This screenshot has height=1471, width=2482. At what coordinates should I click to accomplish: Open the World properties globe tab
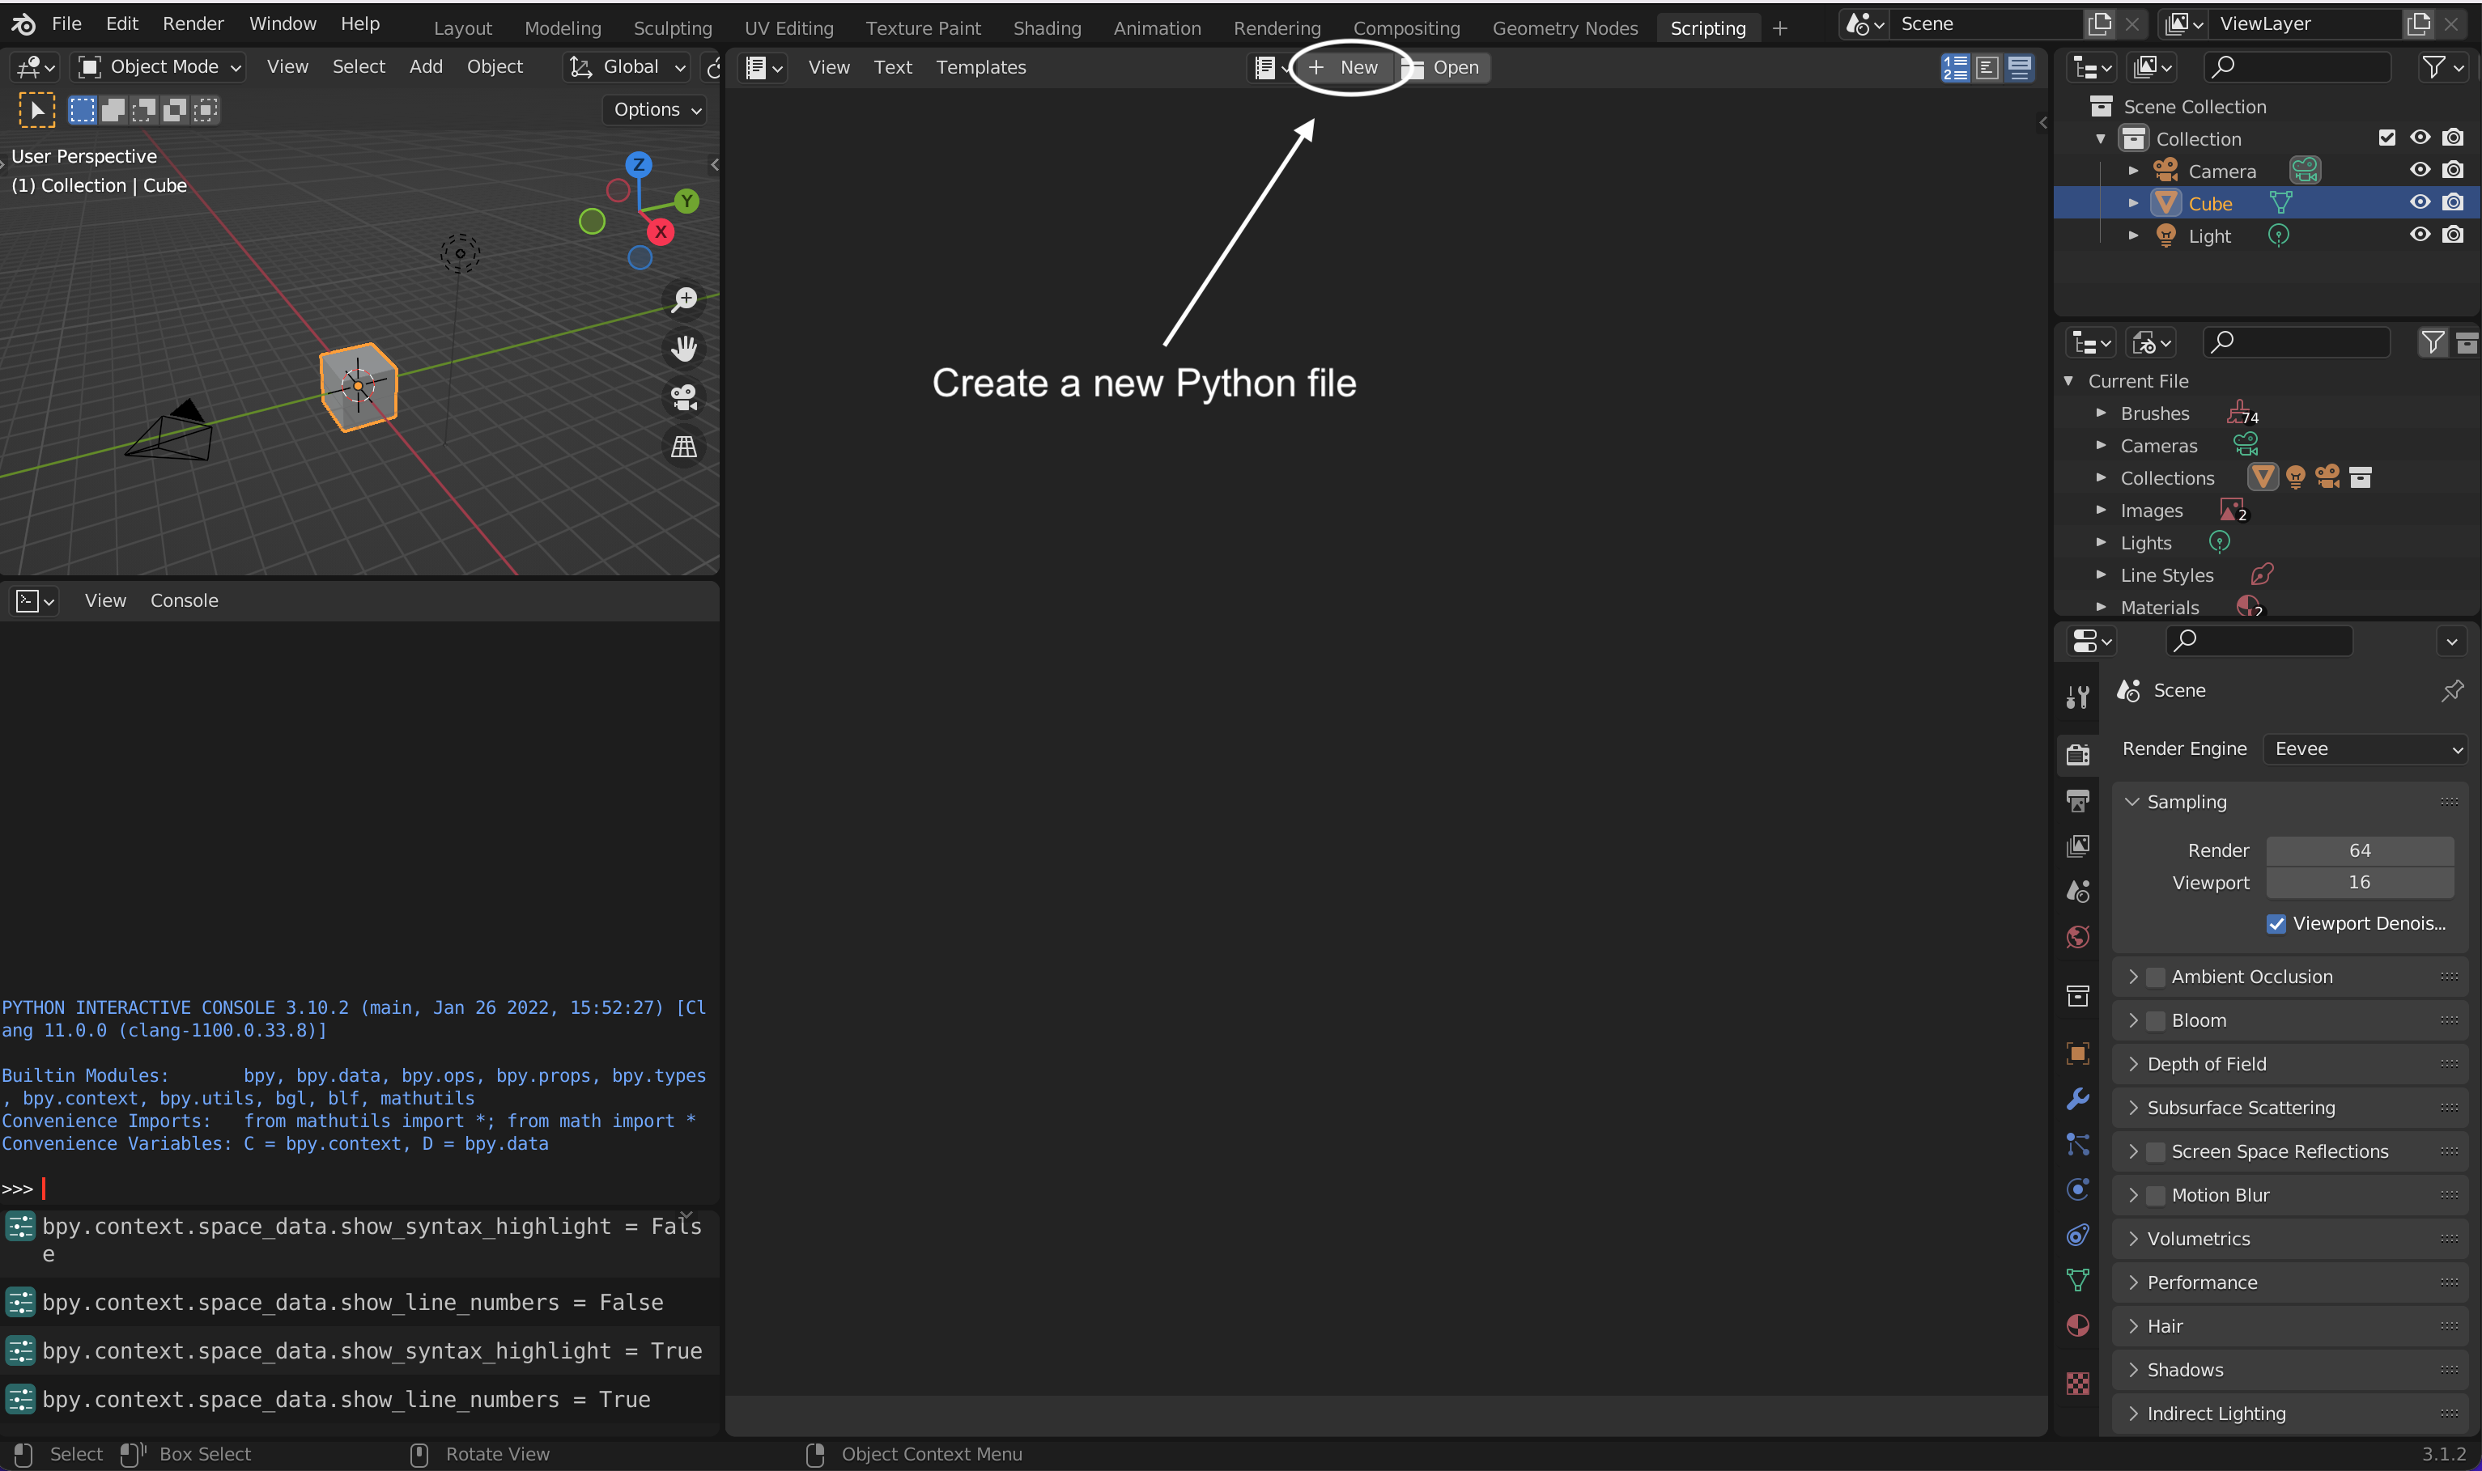tap(2077, 937)
